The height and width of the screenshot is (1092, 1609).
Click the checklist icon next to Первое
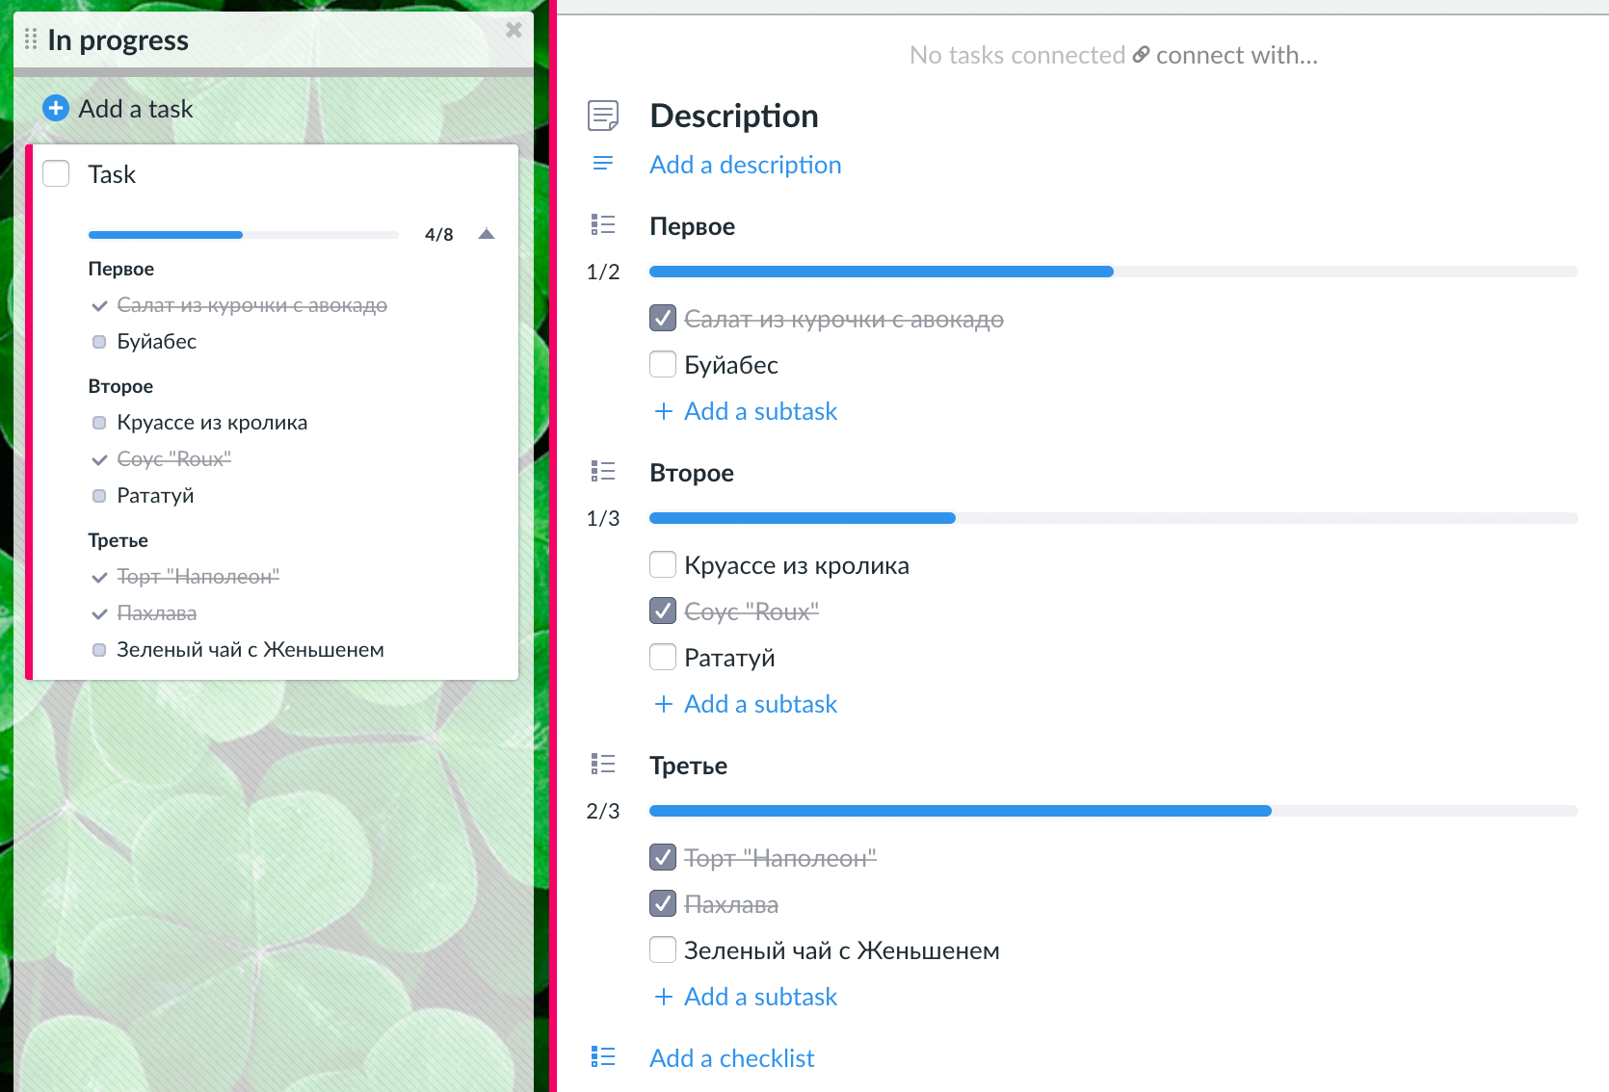(x=603, y=225)
